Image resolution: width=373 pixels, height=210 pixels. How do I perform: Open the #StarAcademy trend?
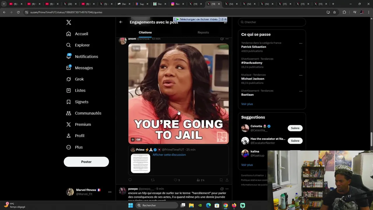pos(252,63)
